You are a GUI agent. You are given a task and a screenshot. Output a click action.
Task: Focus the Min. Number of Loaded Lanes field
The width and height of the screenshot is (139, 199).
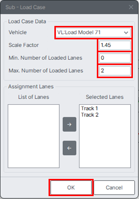pyautogui.click(x=115, y=58)
